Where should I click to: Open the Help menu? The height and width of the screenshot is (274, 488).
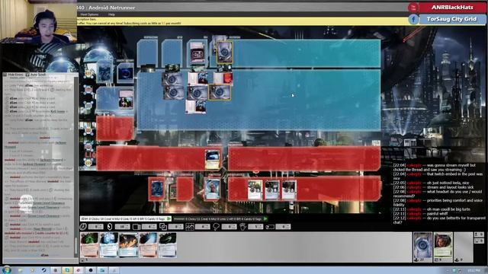(111, 14)
